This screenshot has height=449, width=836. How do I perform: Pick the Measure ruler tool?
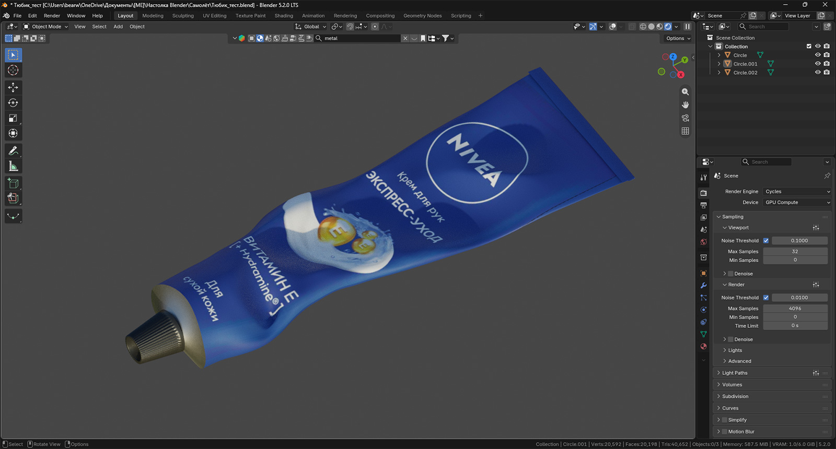tap(13, 166)
